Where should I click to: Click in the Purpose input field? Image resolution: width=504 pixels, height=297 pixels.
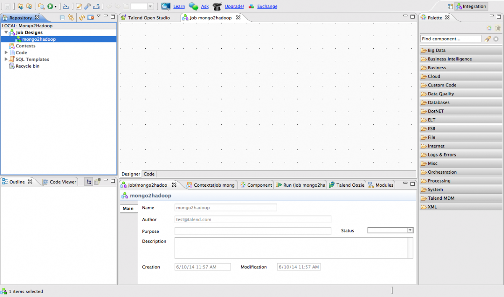(253, 231)
